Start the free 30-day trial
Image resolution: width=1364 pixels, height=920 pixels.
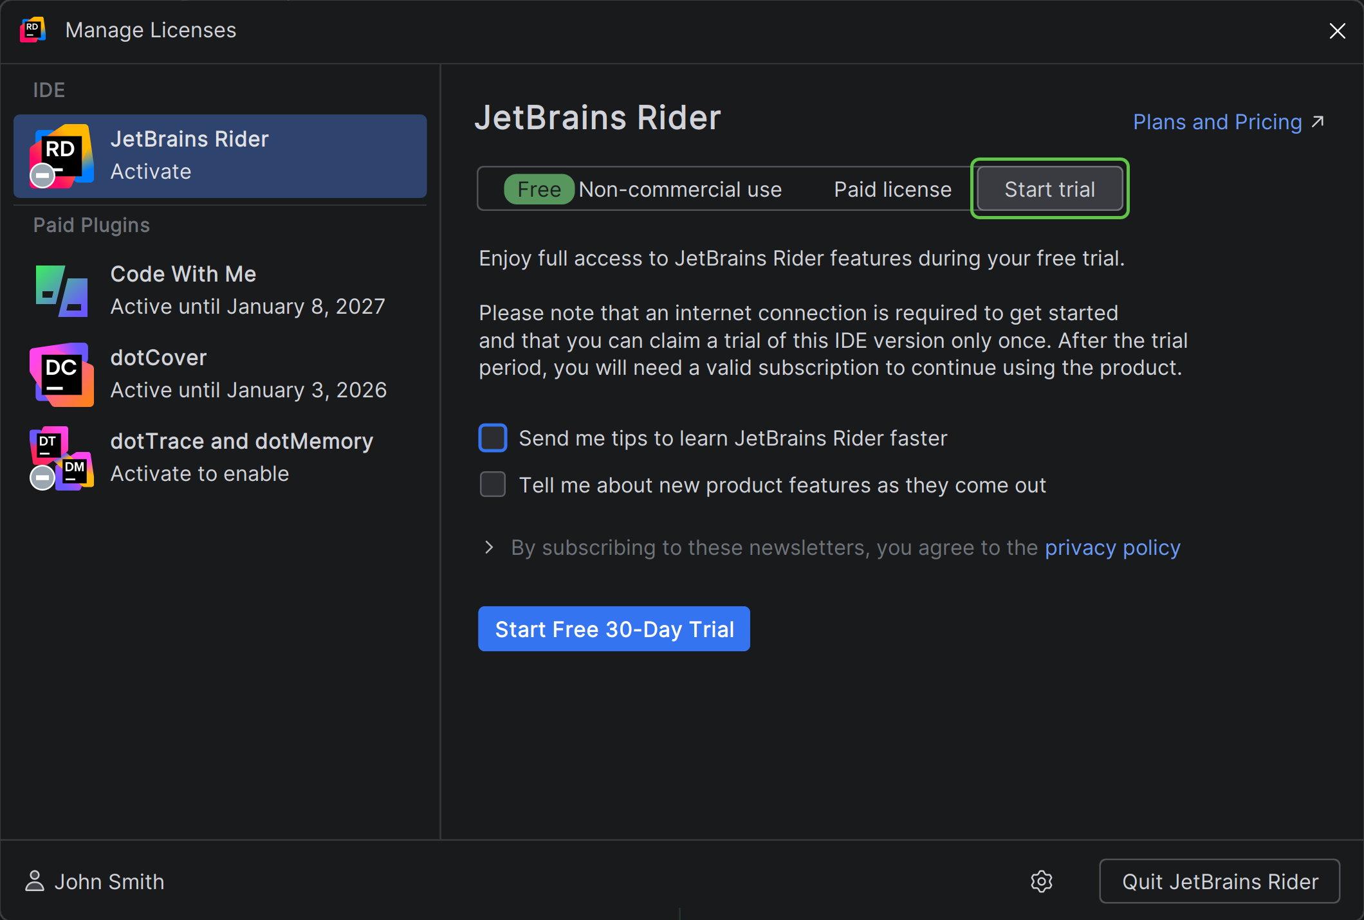614,629
